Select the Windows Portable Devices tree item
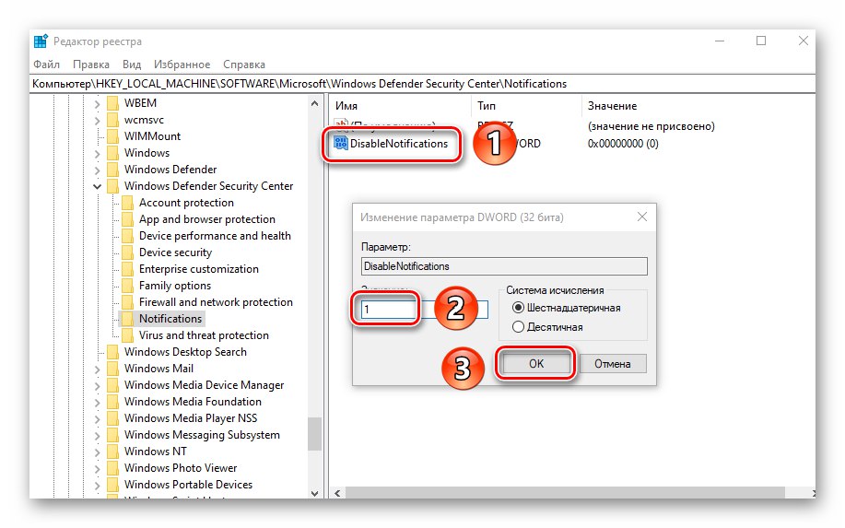 pyautogui.click(x=188, y=485)
